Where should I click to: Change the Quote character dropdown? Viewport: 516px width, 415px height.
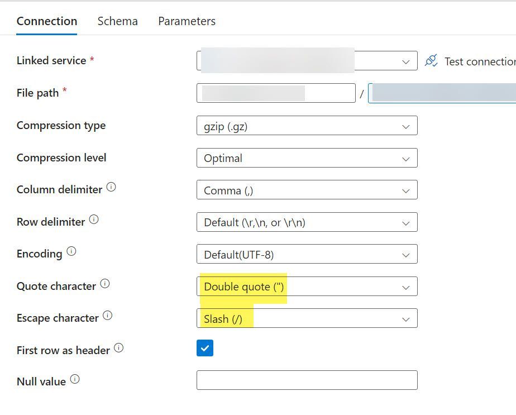click(x=307, y=287)
